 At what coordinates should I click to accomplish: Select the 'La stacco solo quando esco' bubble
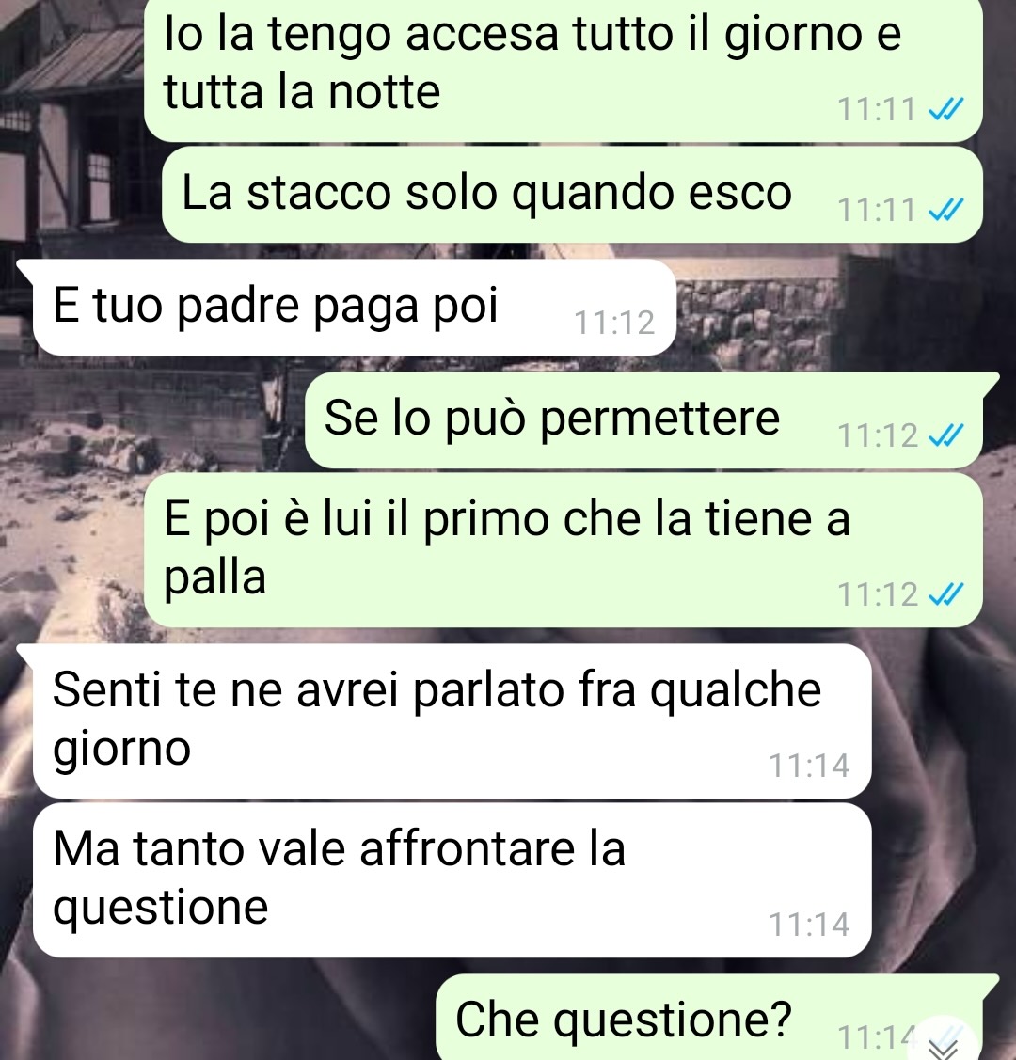pyautogui.click(x=572, y=195)
